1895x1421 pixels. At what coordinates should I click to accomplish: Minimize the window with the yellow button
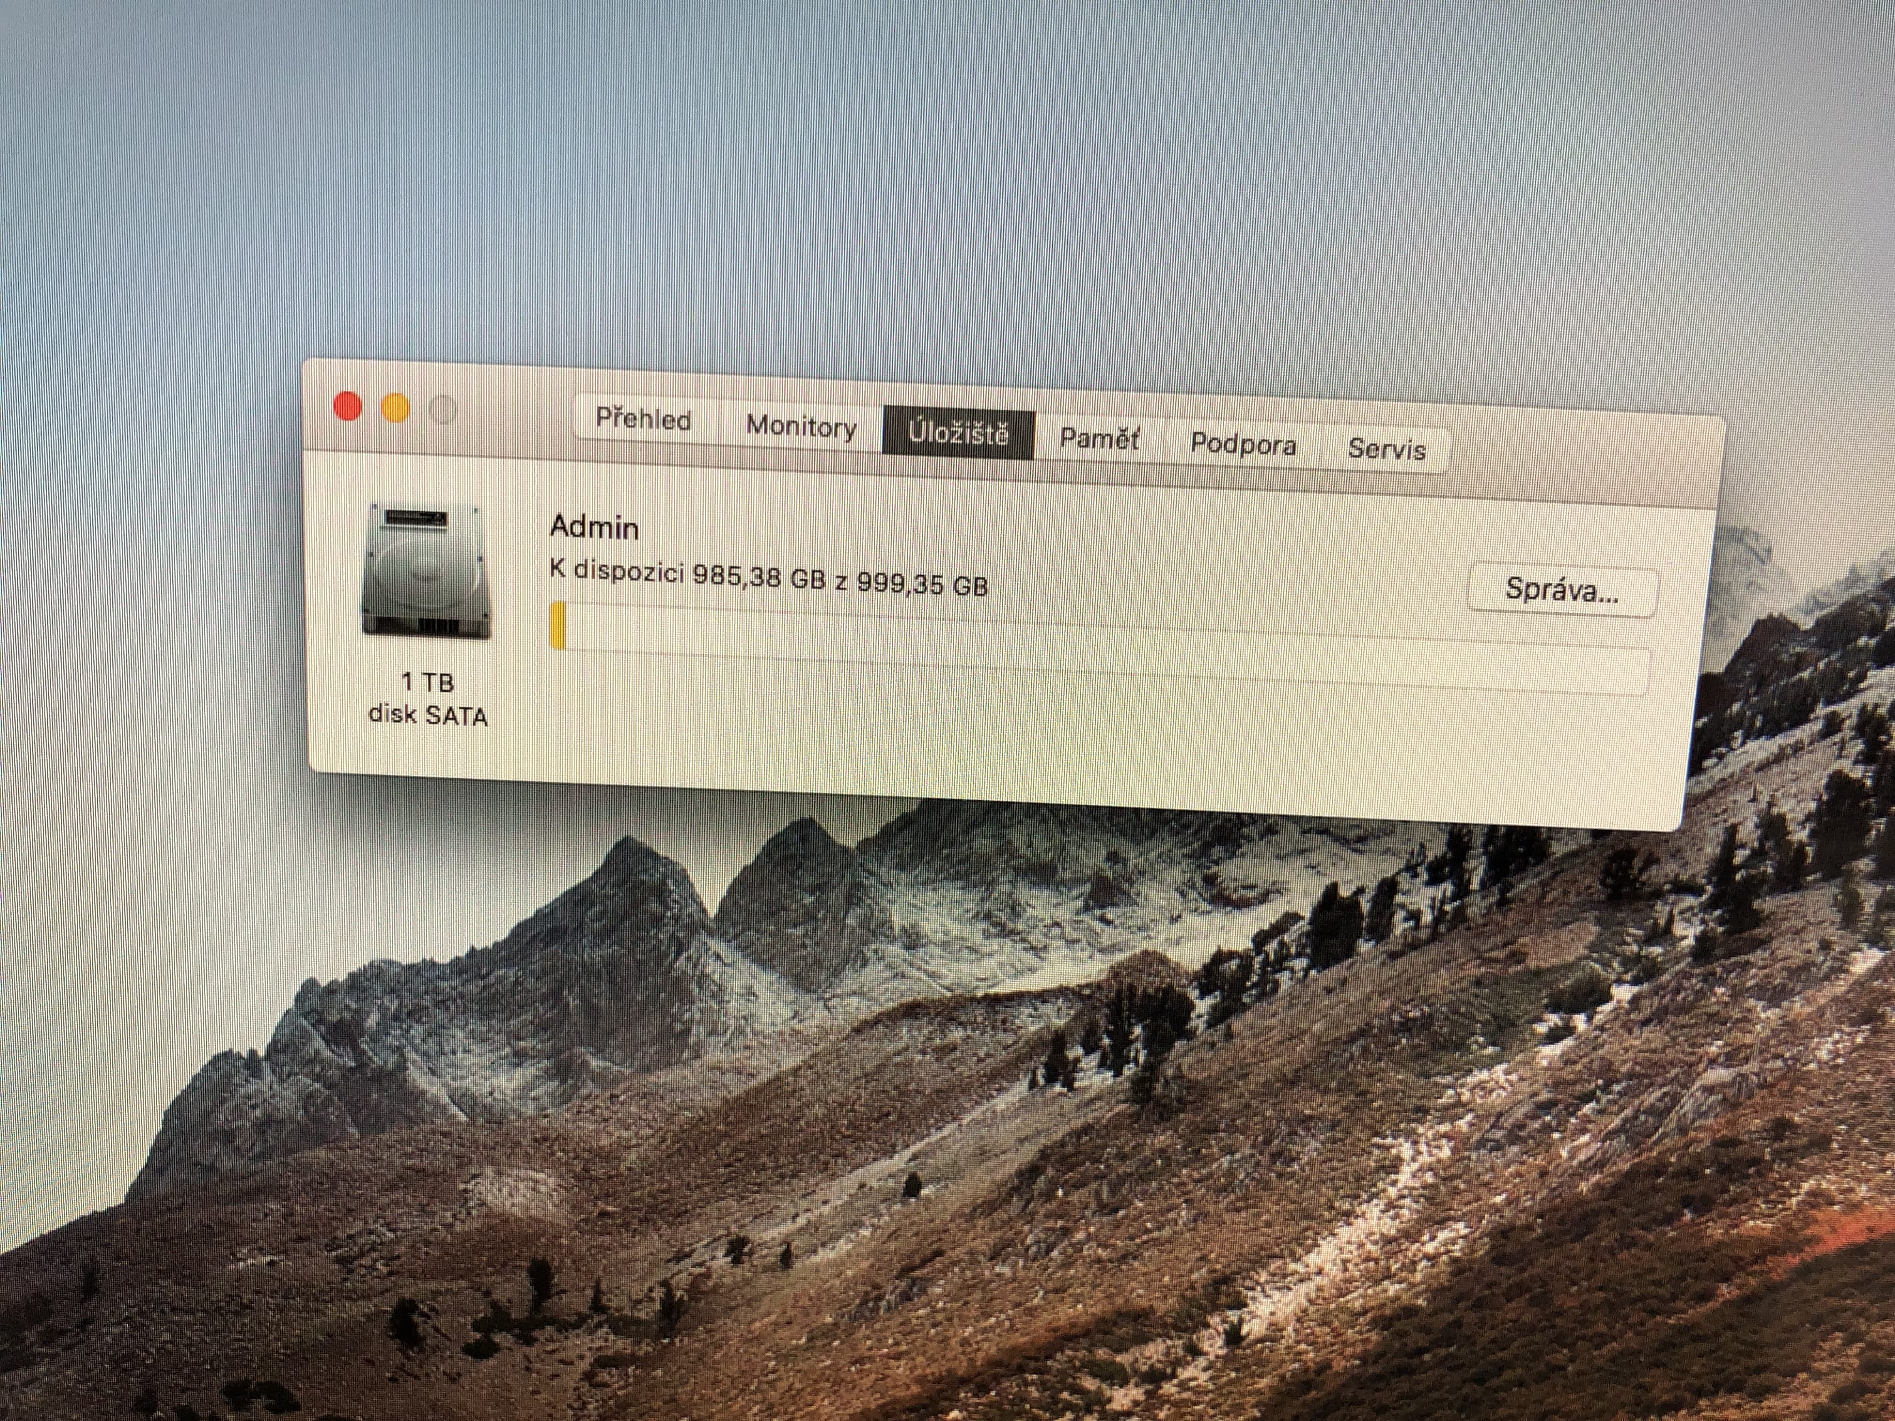point(395,408)
